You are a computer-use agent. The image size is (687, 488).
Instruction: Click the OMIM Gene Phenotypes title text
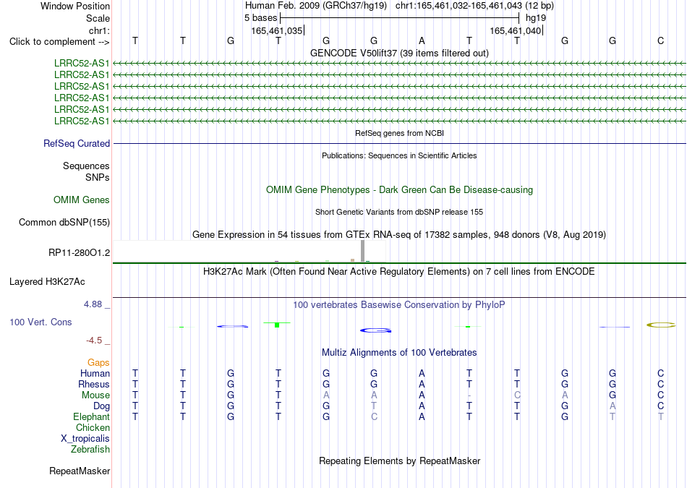(399, 189)
